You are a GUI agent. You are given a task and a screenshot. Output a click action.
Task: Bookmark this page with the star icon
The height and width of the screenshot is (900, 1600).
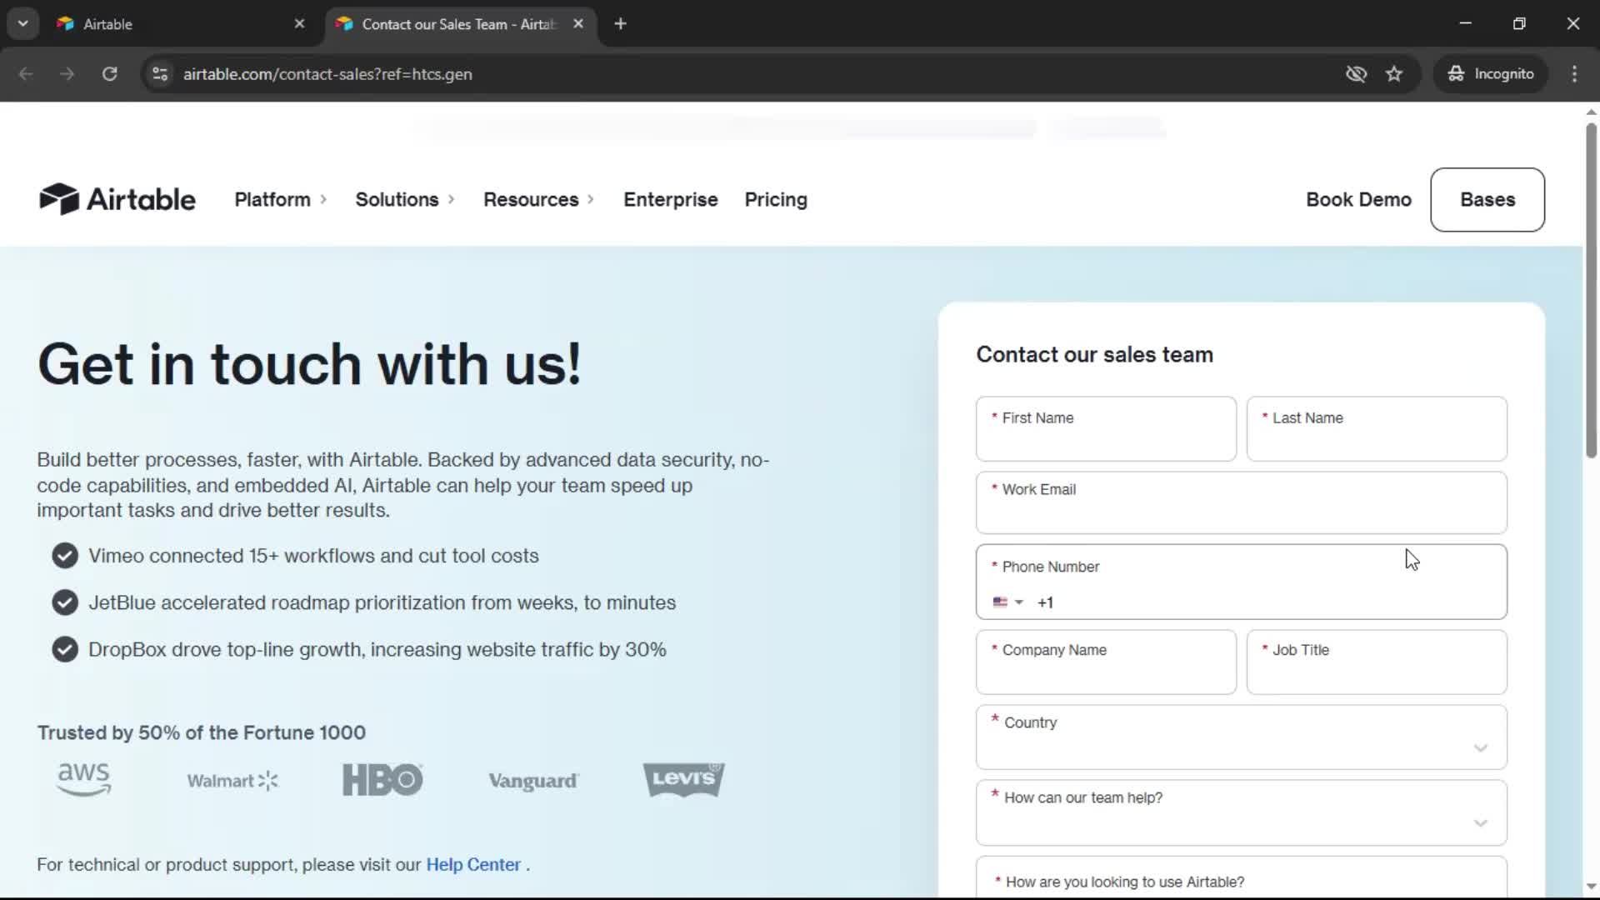pyautogui.click(x=1394, y=74)
